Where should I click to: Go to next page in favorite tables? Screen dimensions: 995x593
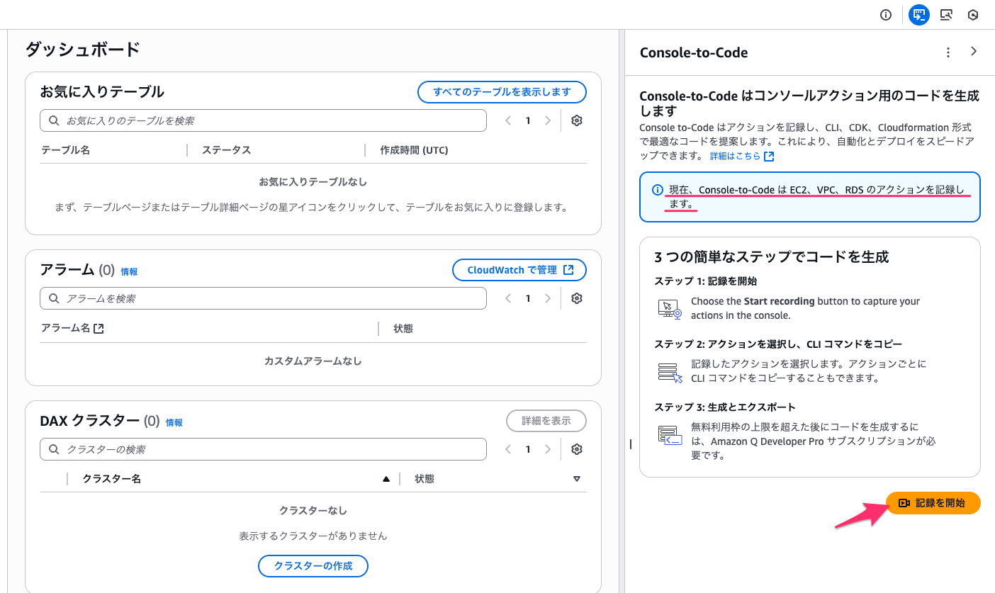tap(548, 120)
